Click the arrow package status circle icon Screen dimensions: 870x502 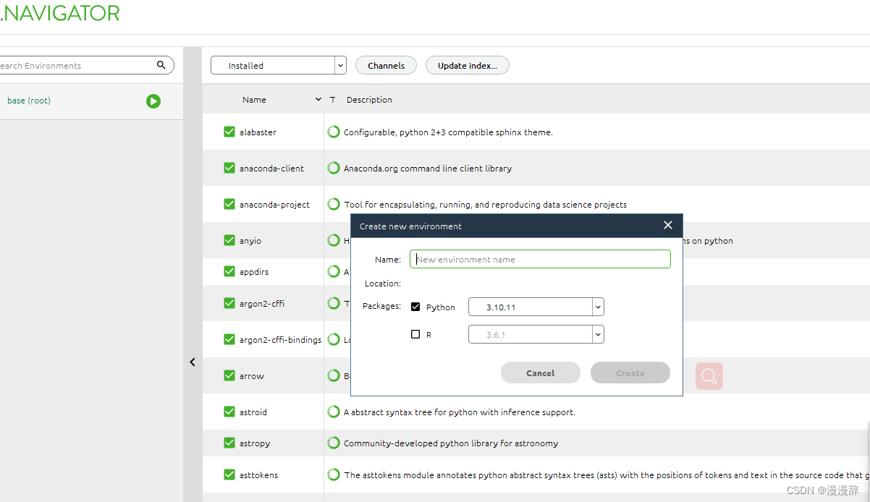[334, 375]
